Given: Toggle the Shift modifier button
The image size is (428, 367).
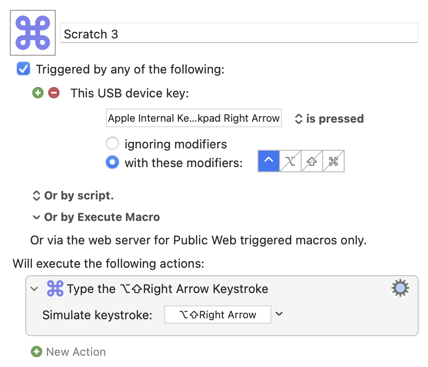Looking at the screenshot, I should [x=312, y=161].
